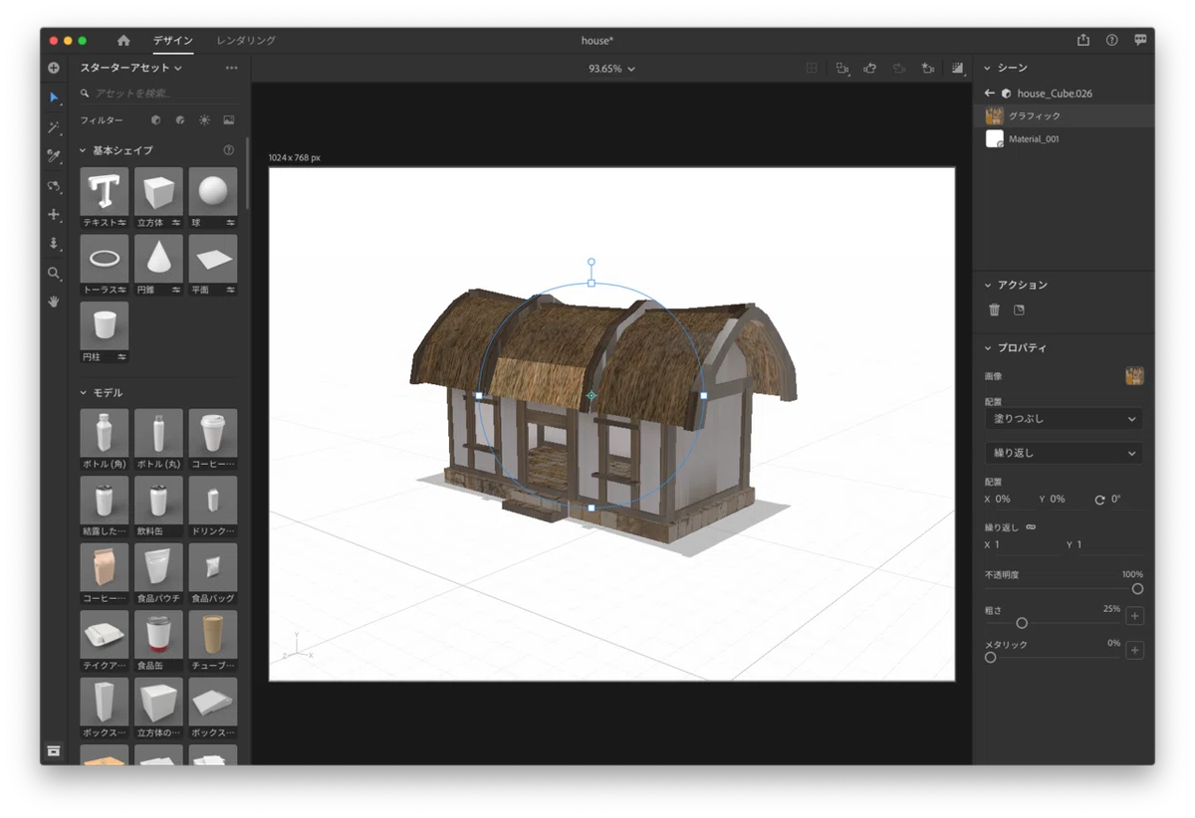Add the 球 sphere shape asset

coord(213,198)
